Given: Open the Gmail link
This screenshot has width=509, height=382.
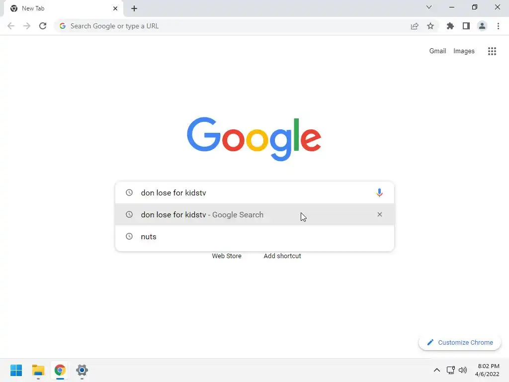Looking at the screenshot, I should click(x=437, y=51).
